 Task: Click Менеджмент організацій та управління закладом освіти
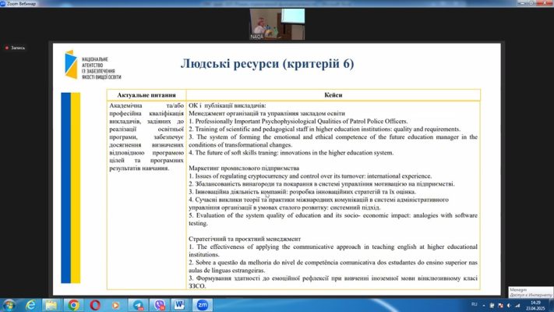click(x=266, y=113)
